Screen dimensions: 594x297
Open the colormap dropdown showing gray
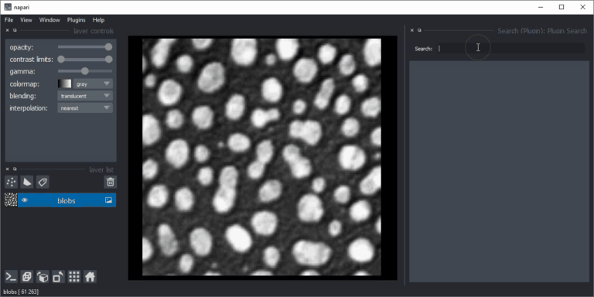93,84
